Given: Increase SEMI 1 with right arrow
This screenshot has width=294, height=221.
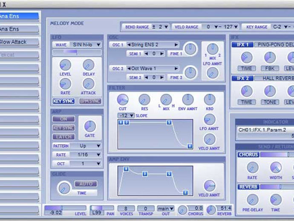Looking at the screenshot, I should 161,53.
